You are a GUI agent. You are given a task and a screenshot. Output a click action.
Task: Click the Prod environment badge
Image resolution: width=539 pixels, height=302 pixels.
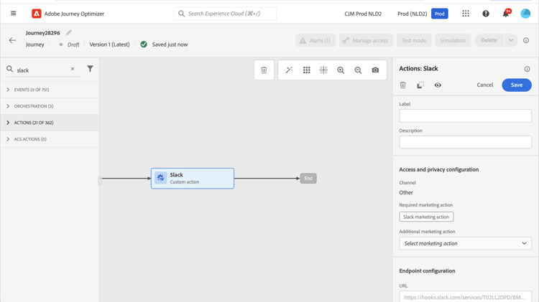pyautogui.click(x=440, y=14)
